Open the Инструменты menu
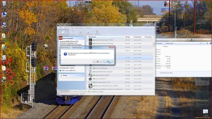This screenshot has height=119, width=212. 79,28
